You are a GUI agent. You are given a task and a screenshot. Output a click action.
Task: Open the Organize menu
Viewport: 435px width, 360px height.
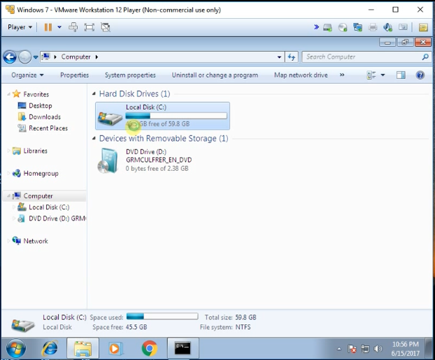pyautogui.click(x=27, y=75)
